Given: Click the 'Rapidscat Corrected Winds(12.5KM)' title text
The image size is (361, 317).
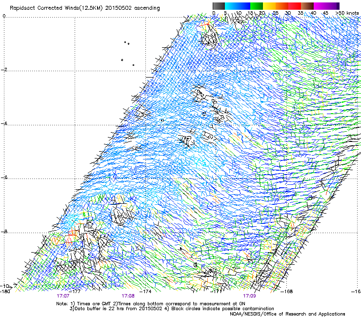Looking at the screenshot, I should [56, 8].
